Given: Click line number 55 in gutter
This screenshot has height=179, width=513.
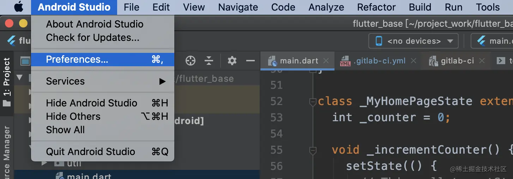Looking at the screenshot, I should click(x=277, y=150).
